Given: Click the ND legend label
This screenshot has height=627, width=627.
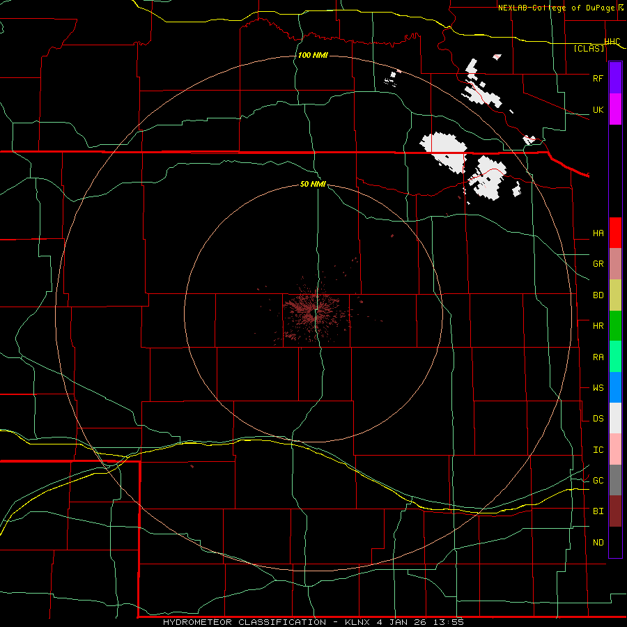Looking at the screenshot, I should tap(598, 542).
